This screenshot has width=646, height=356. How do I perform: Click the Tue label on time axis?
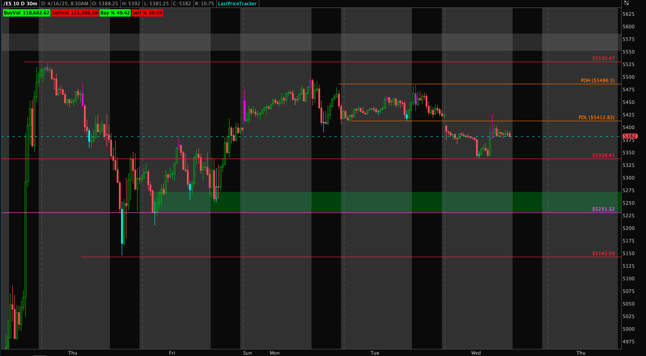375,353
